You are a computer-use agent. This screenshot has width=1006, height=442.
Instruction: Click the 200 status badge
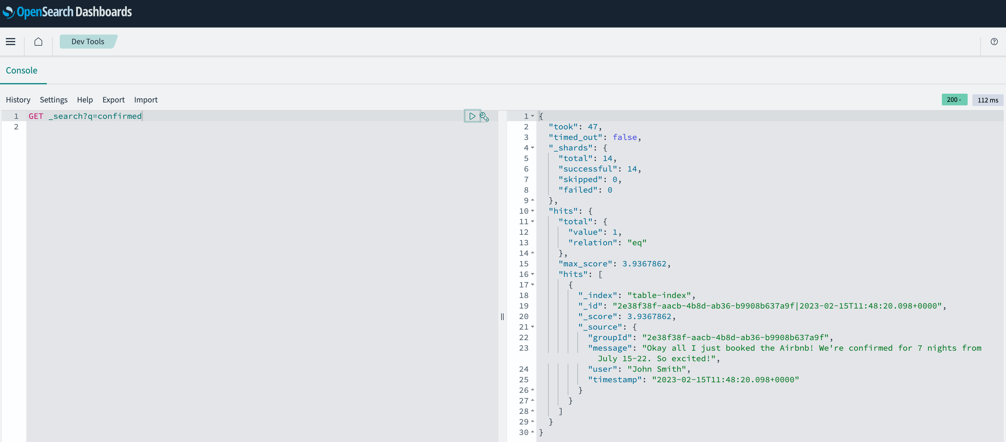[x=954, y=100]
